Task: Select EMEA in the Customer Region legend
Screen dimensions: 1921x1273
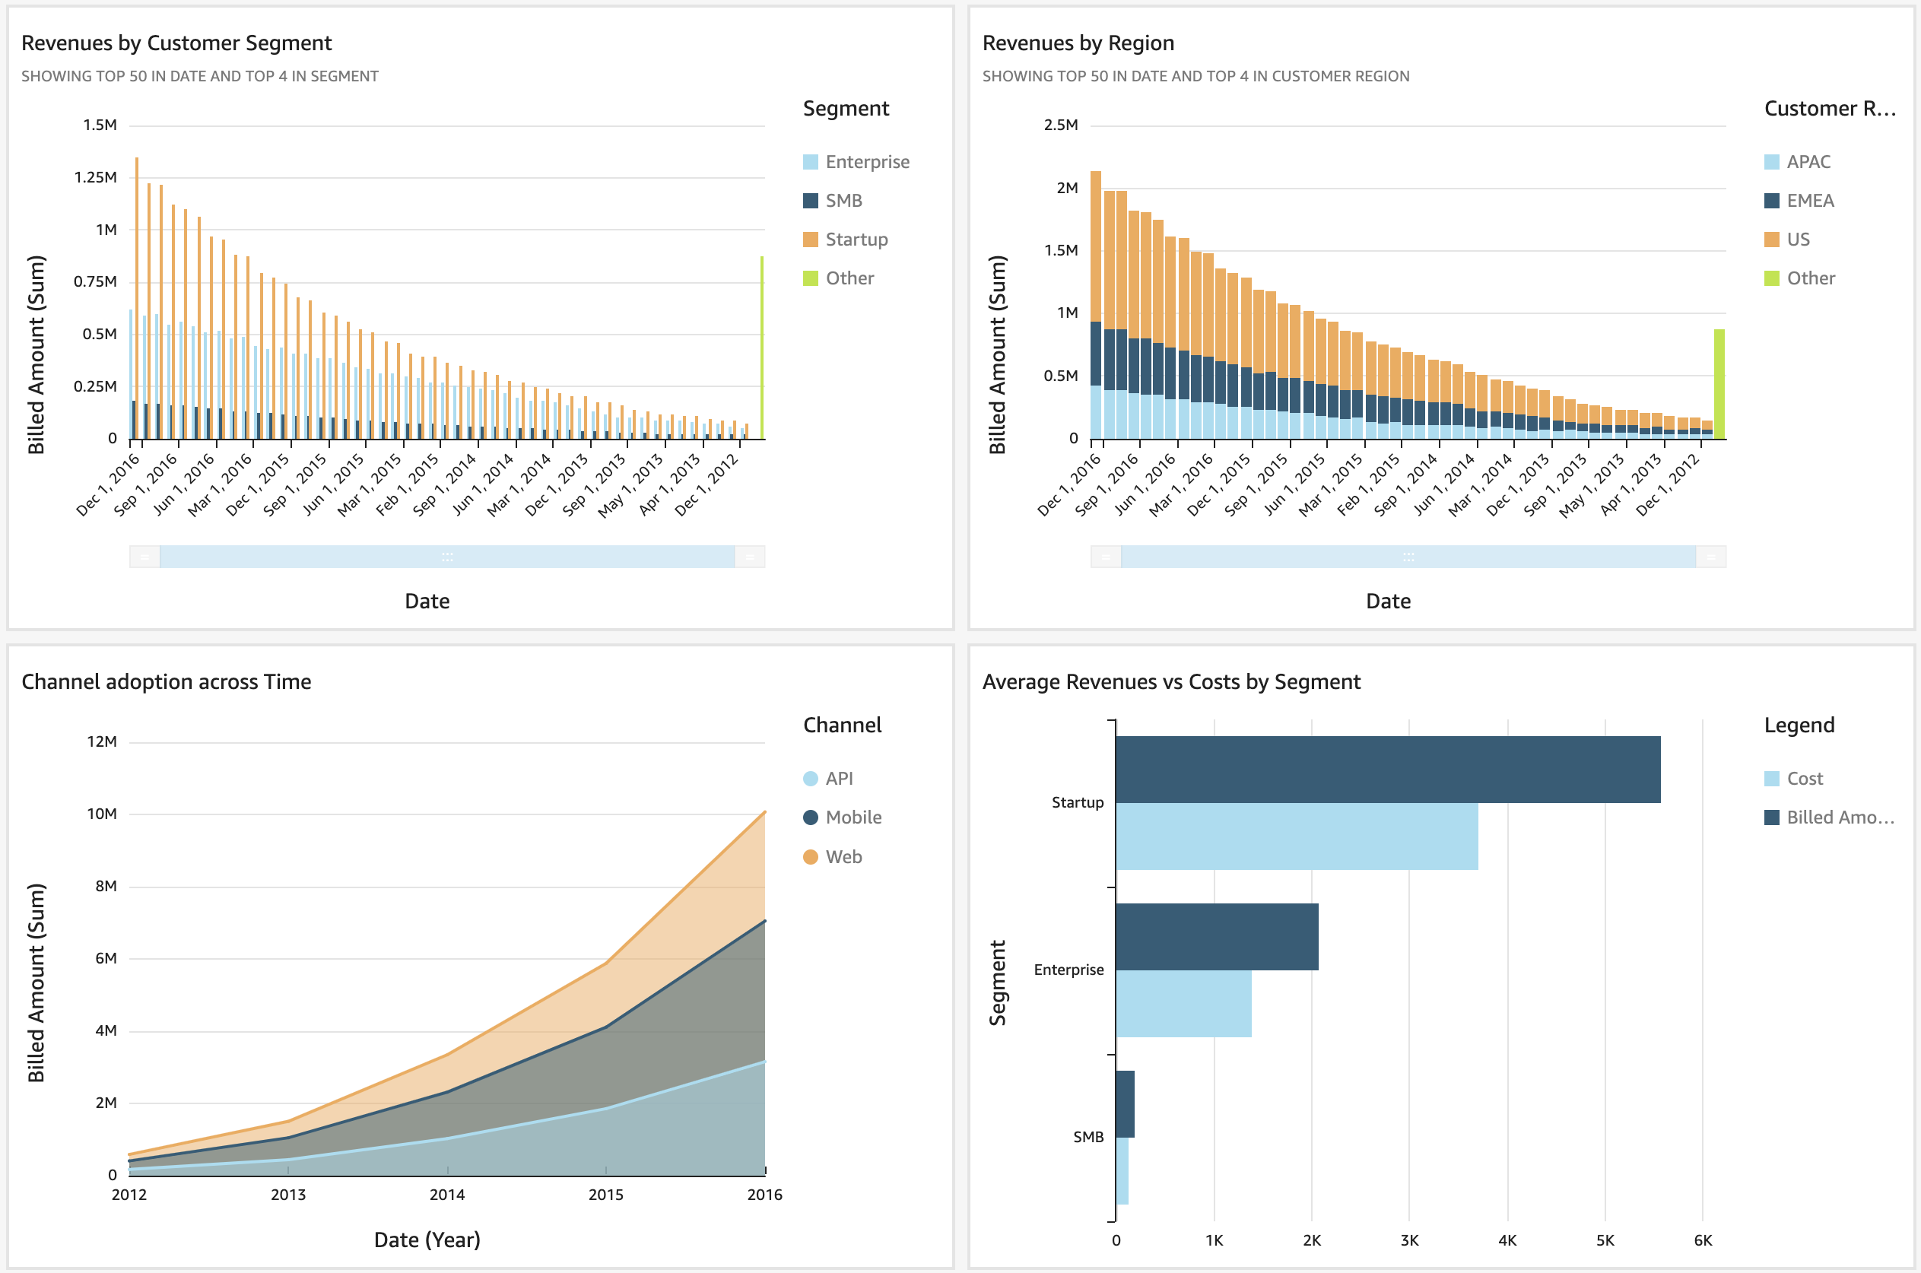Action: [1799, 201]
